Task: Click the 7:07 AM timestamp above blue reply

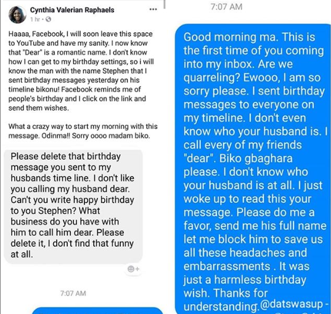Action: point(226,7)
